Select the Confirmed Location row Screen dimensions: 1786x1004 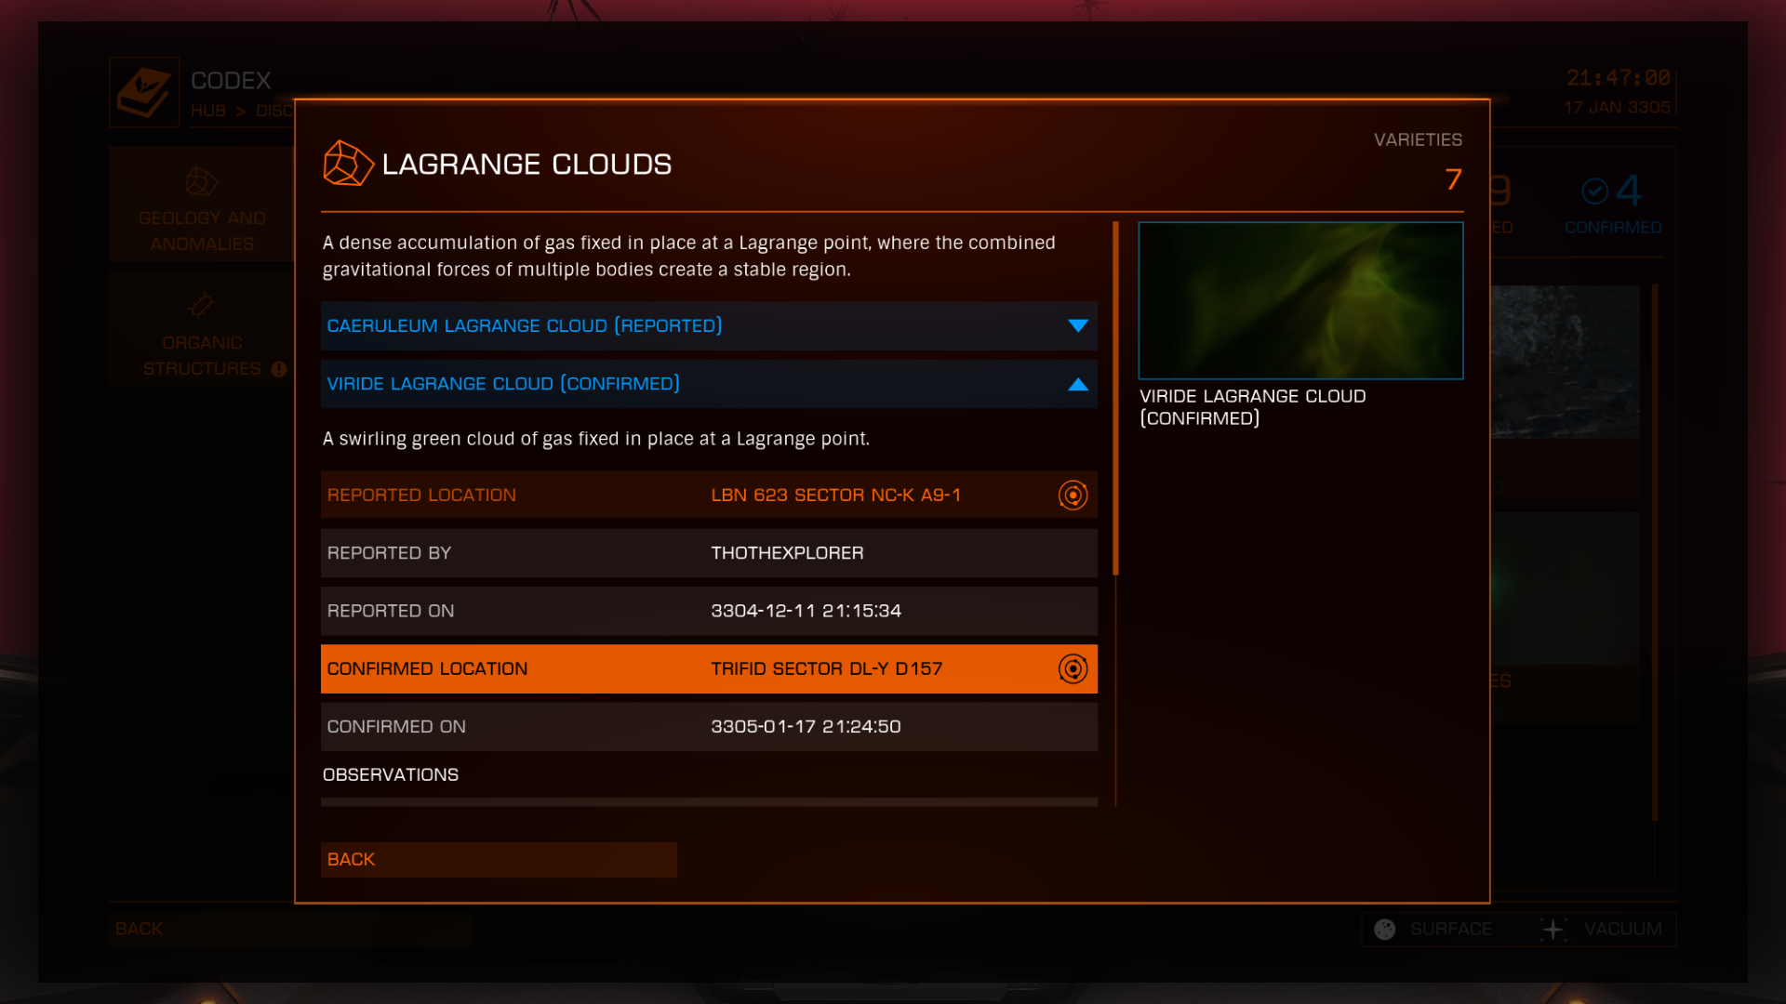(709, 668)
